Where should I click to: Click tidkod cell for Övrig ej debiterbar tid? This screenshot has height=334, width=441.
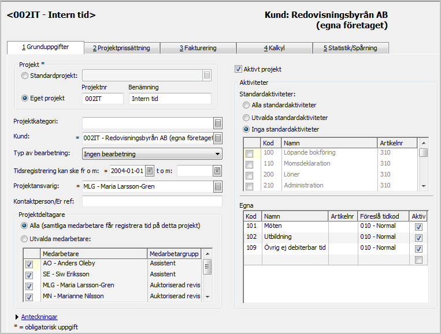click(384, 248)
